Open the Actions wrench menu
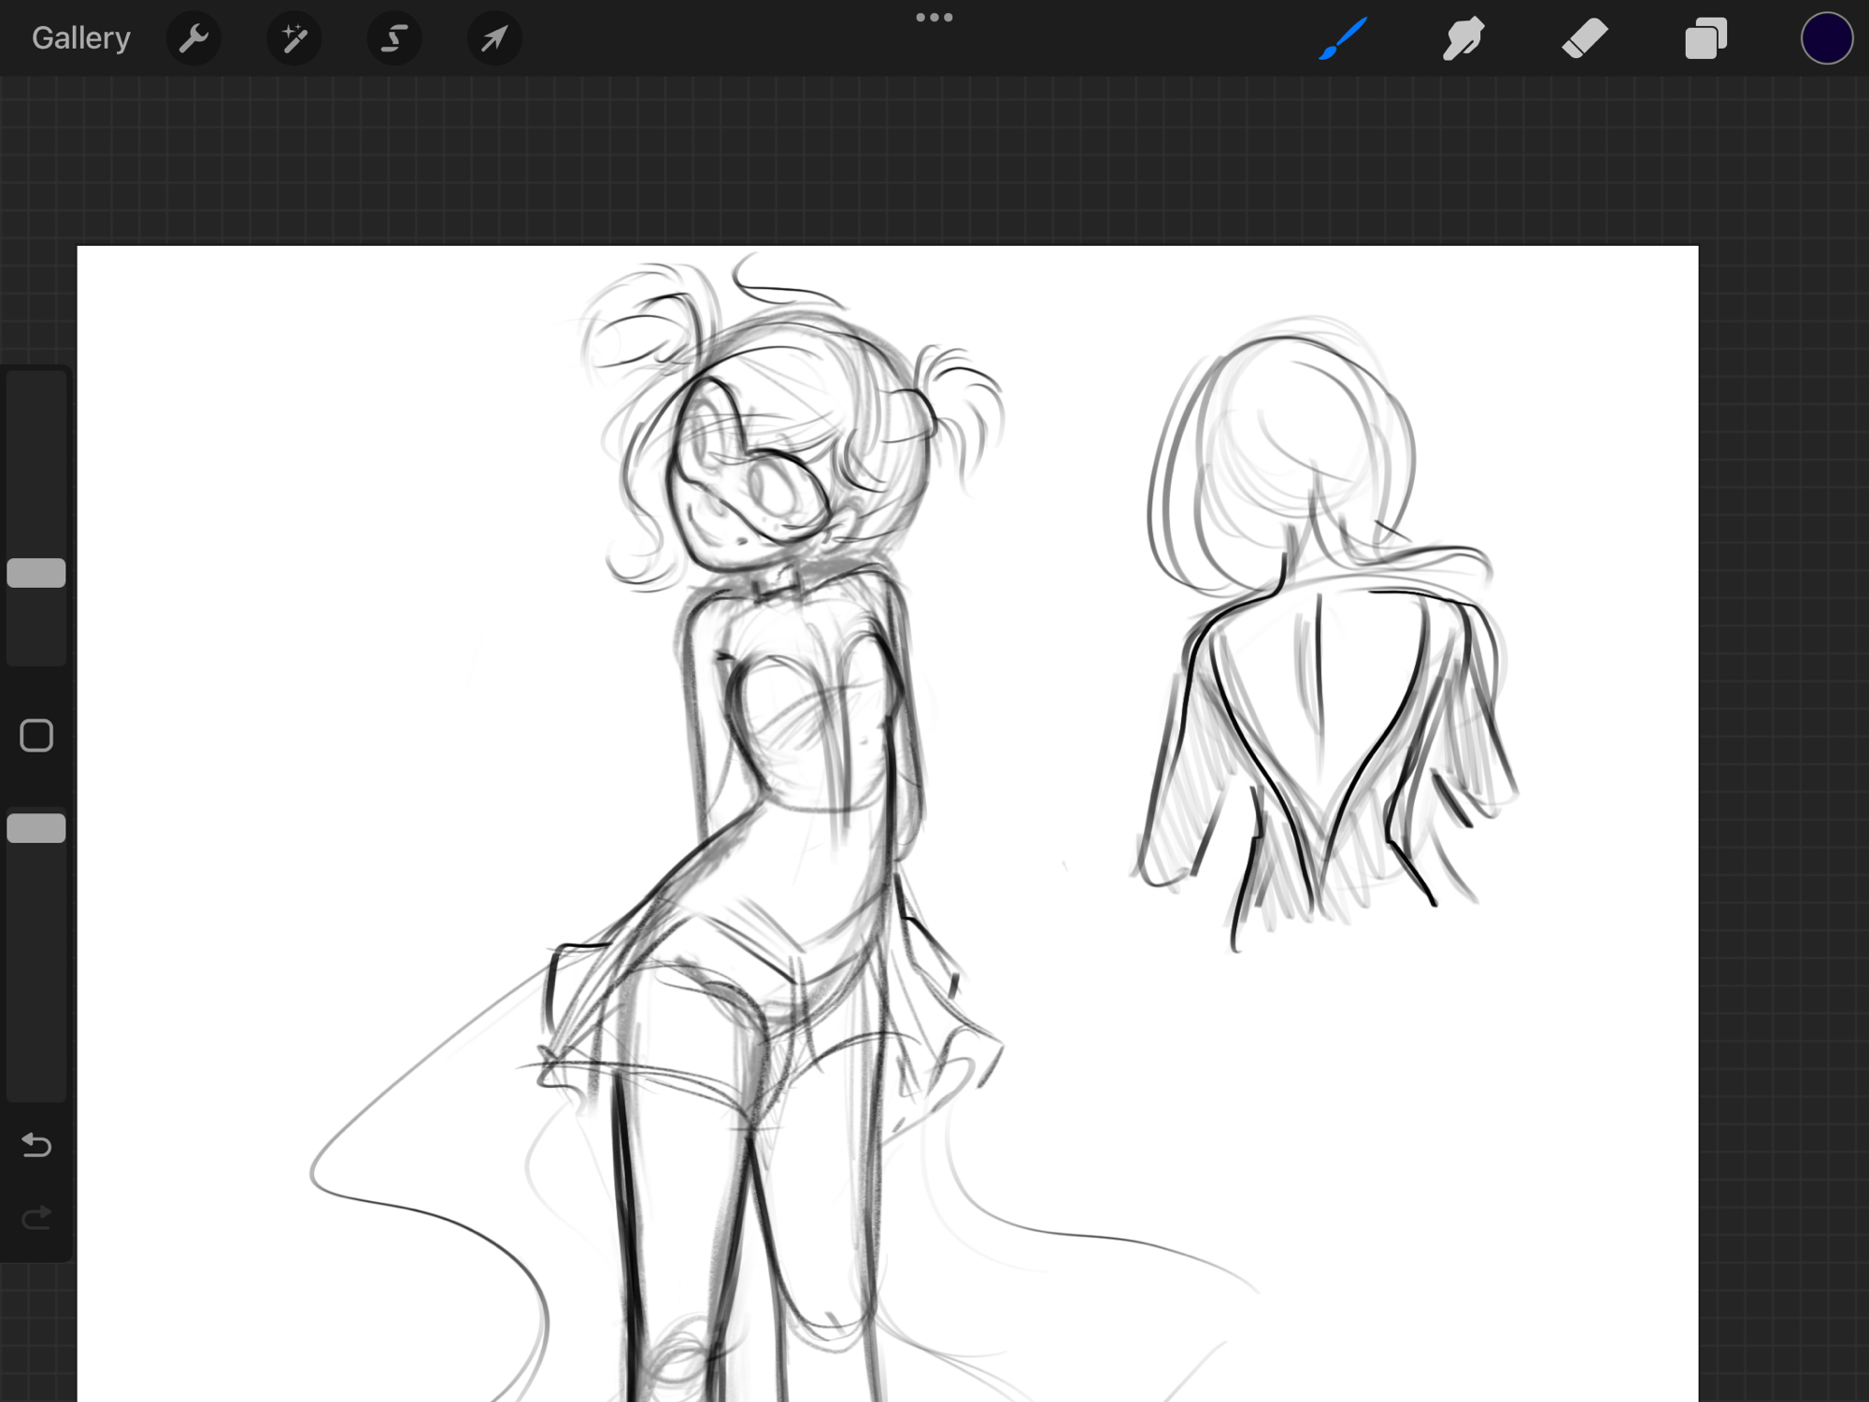 click(193, 38)
